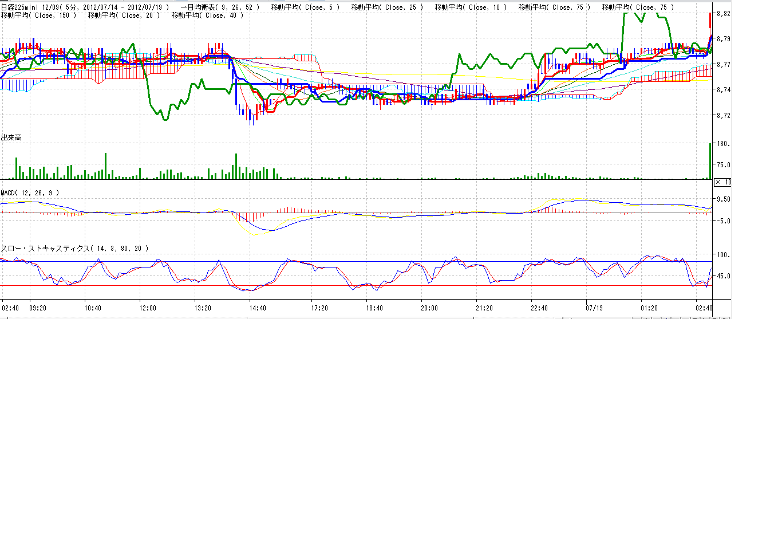Click the 22:40 time axis marker
782x535 pixels.
[539, 308]
